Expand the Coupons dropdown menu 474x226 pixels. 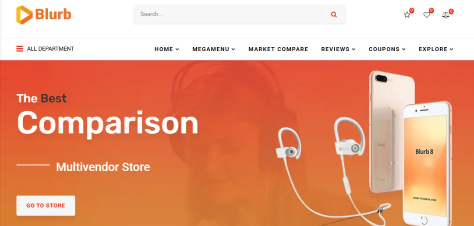[x=387, y=49]
